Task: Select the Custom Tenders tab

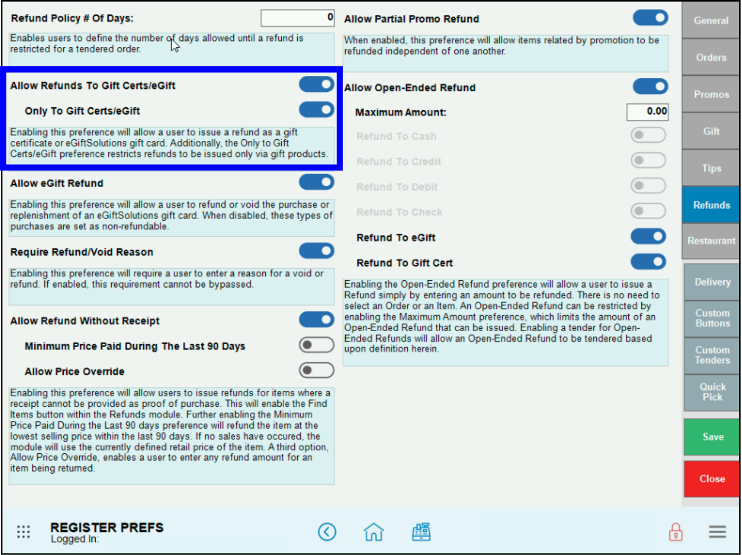Action: pos(712,355)
